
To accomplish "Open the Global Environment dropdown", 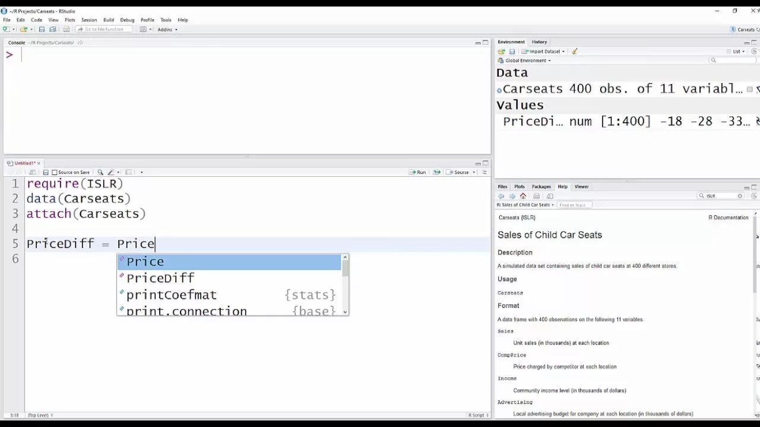I will [x=524, y=60].
